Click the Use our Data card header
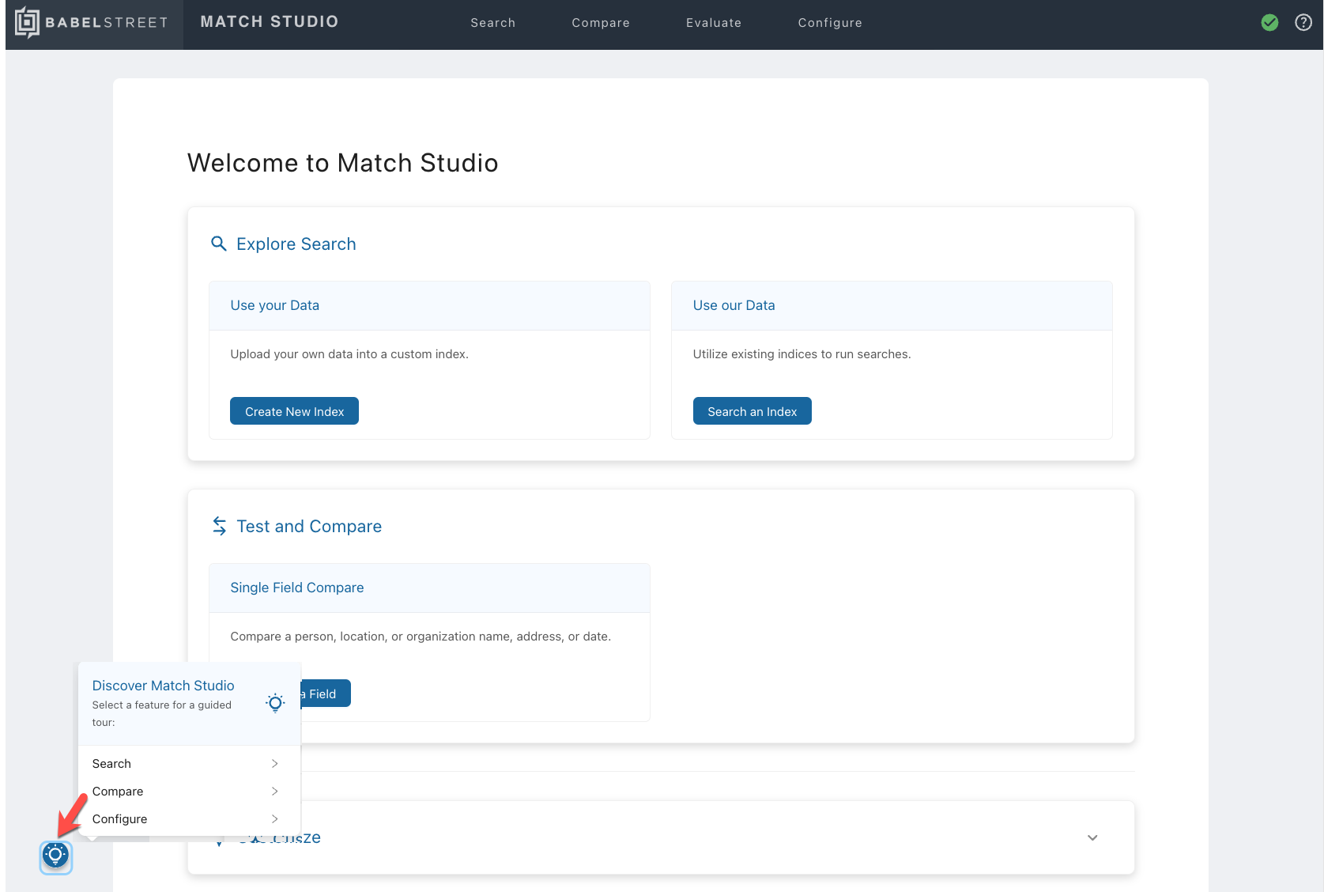 pyautogui.click(x=892, y=305)
